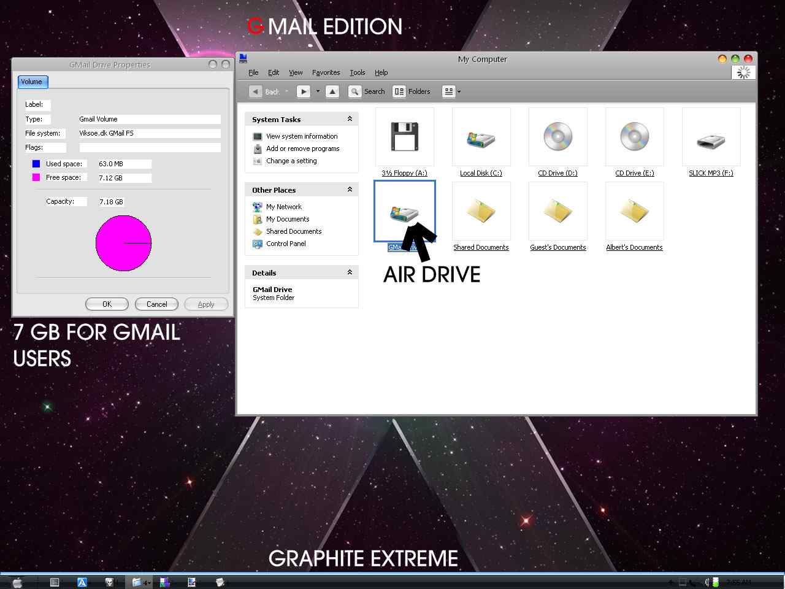The width and height of the screenshot is (785, 589).
Task: Select the GMail Drive icon
Action: tap(404, 211)
